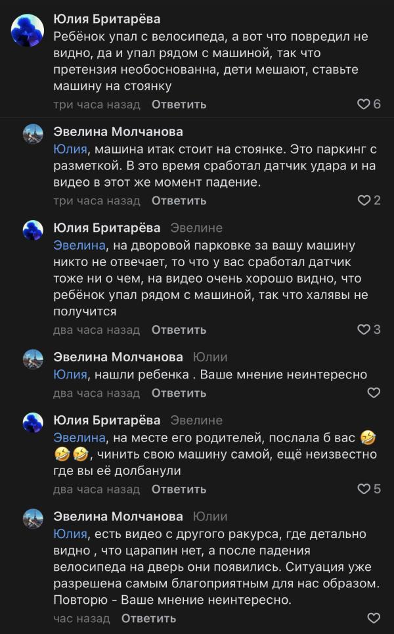Like the "нашли ребенка" comment with the heart
This screenshot has height=634, width=394.
(374, 393)
